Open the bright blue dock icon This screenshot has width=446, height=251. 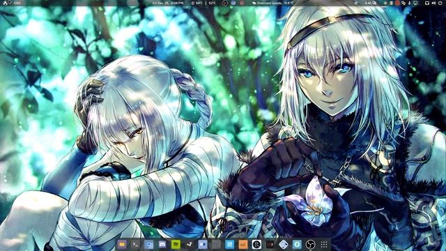(229, 245)
